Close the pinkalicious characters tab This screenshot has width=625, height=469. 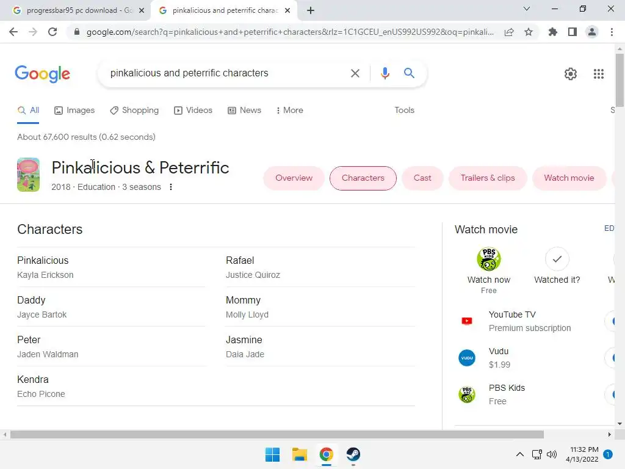click(287, 10)
